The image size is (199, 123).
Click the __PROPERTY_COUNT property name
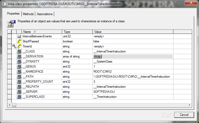(x=38, y=82)
